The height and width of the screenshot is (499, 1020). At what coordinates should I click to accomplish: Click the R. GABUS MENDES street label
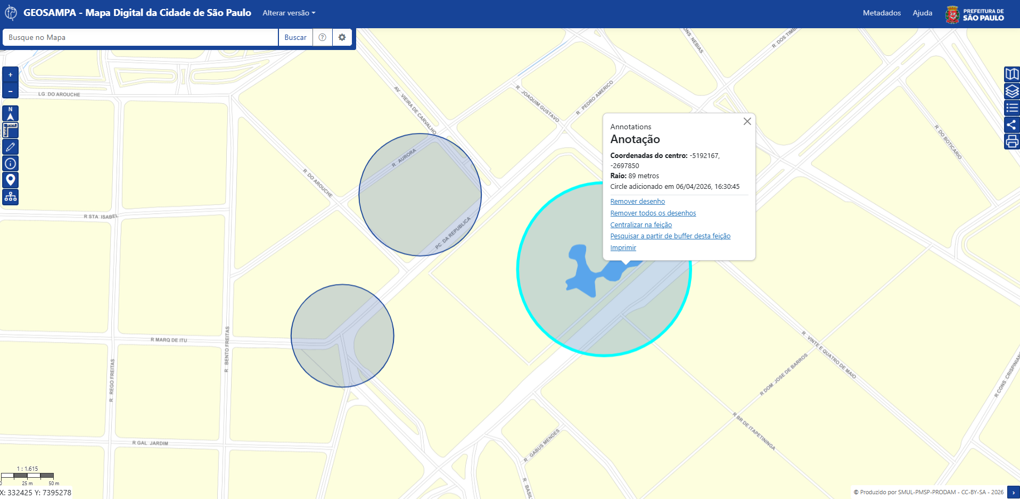[541, 446]
